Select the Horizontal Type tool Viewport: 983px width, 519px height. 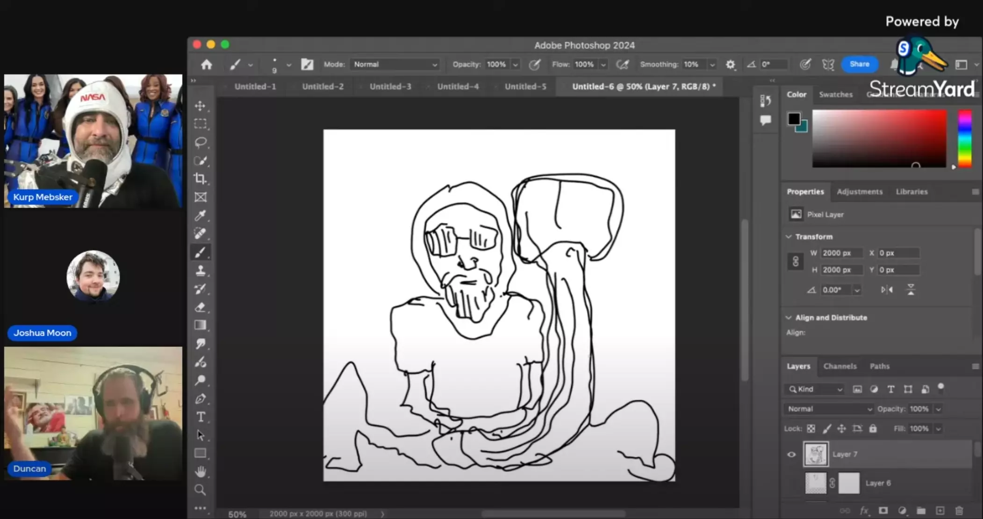pyautogui.click(x=200, y=417)
